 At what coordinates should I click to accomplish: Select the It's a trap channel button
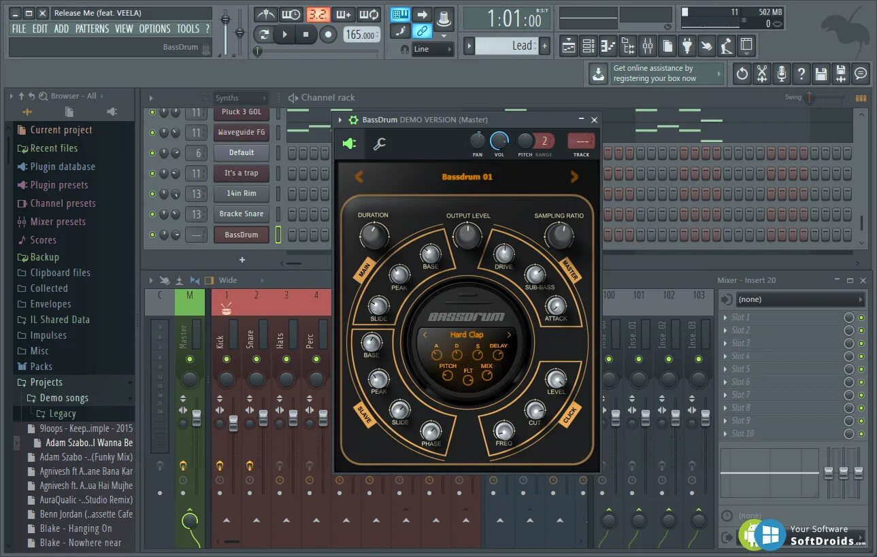point(241,173)
